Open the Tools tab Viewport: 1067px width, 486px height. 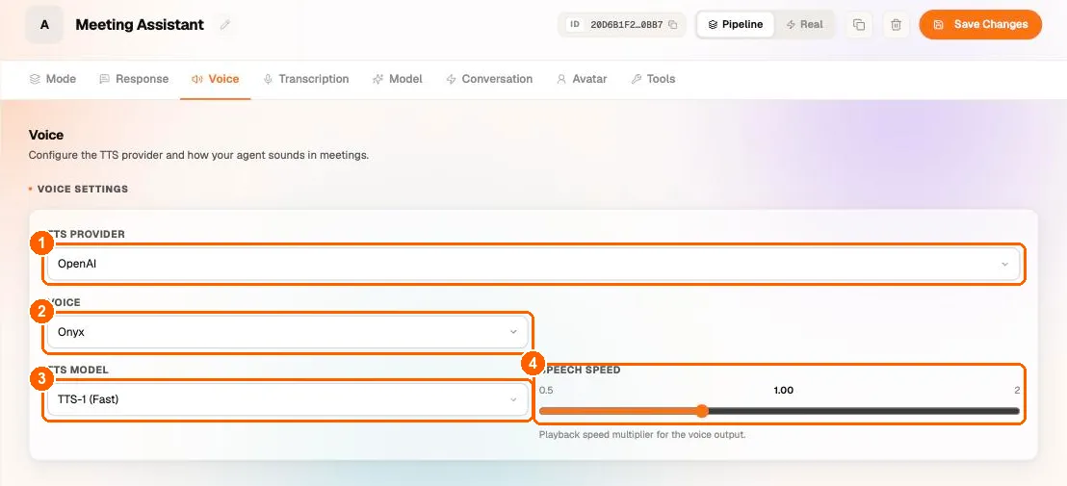click(653, 79)
